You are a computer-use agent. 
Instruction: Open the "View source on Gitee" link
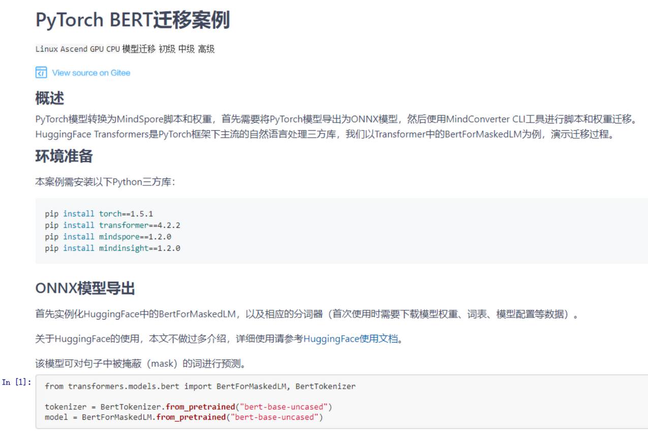[91, 73]
